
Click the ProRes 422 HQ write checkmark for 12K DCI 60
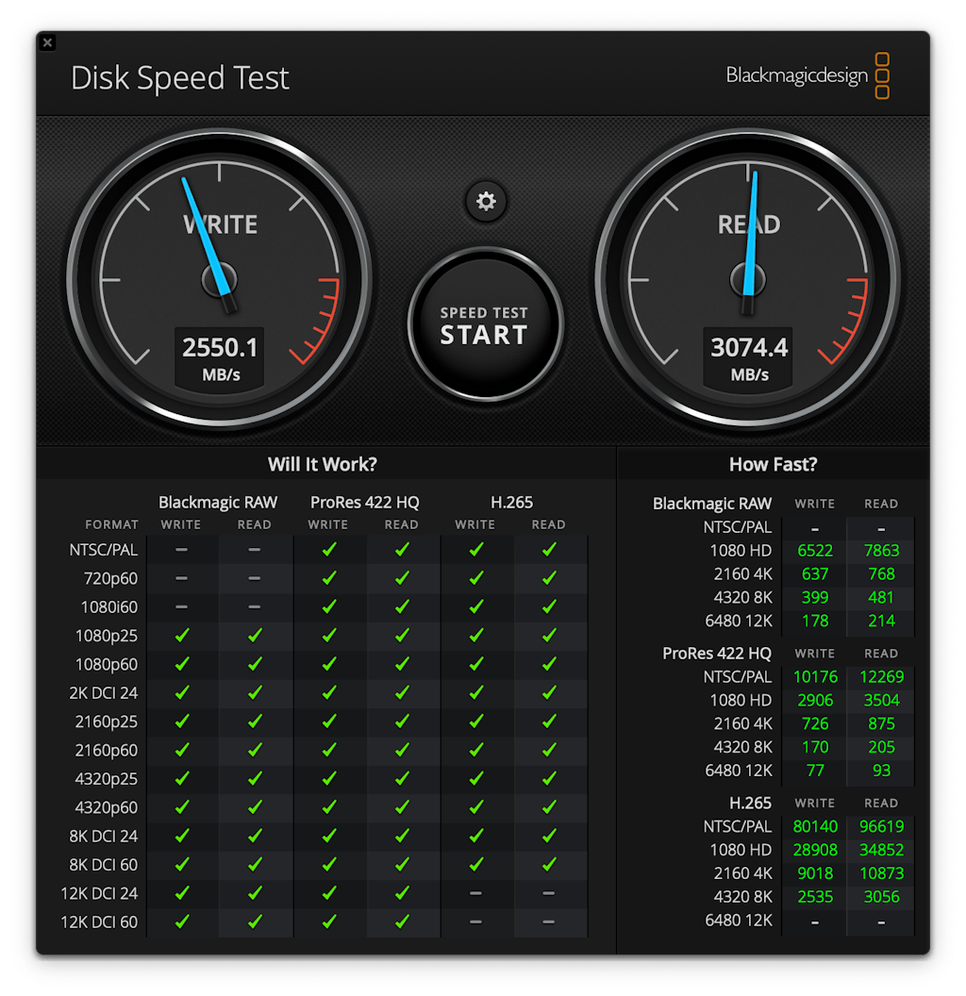coord(328,921)
